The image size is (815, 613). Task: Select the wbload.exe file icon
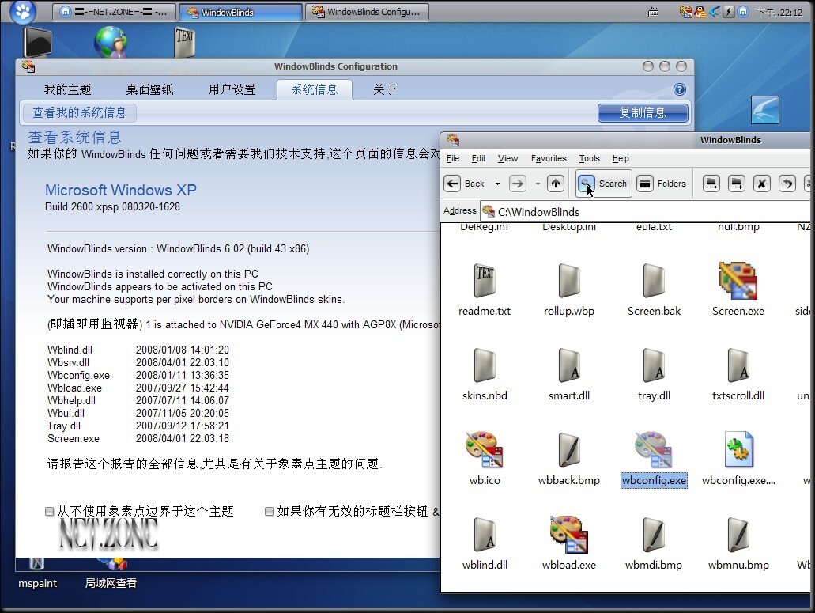point(568,535)
